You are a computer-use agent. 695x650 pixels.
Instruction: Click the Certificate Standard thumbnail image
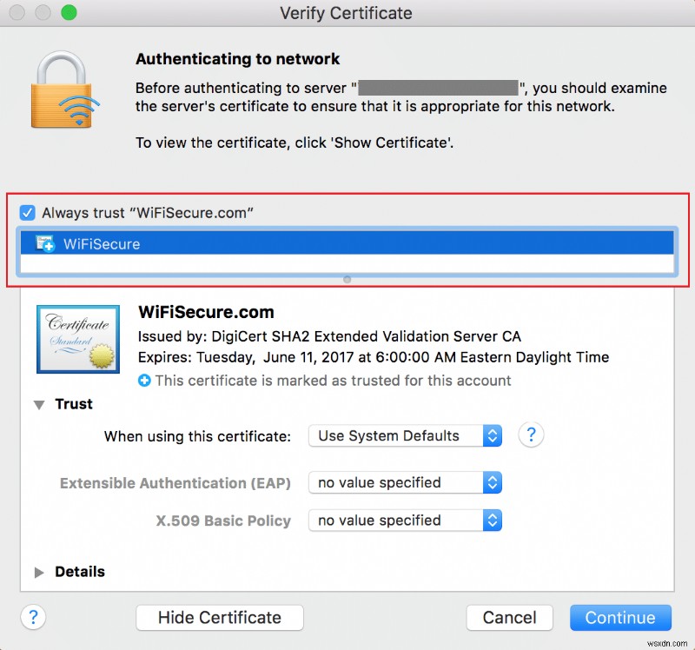77,339
